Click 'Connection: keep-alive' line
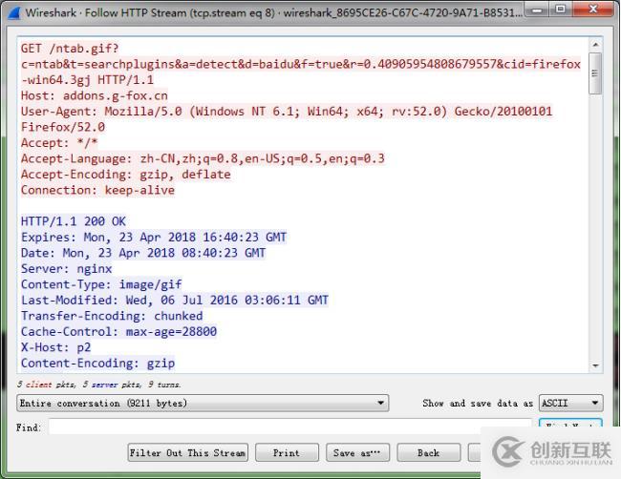Viewport: 621px width, 479px height. 97,190
